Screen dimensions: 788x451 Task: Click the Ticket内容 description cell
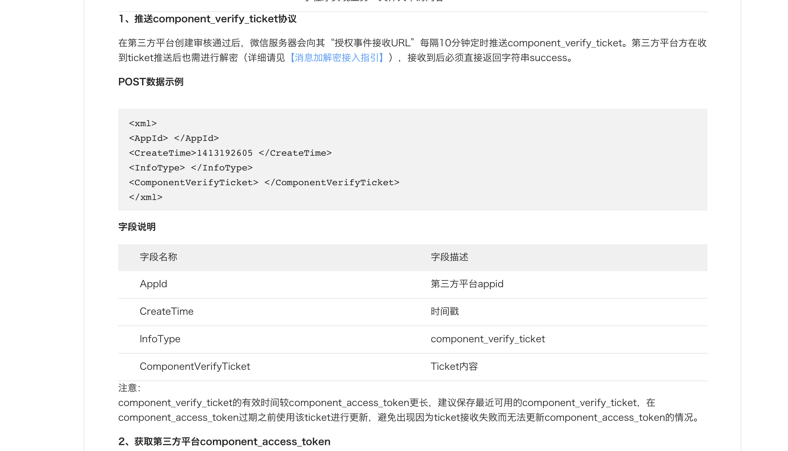(454, 366)
